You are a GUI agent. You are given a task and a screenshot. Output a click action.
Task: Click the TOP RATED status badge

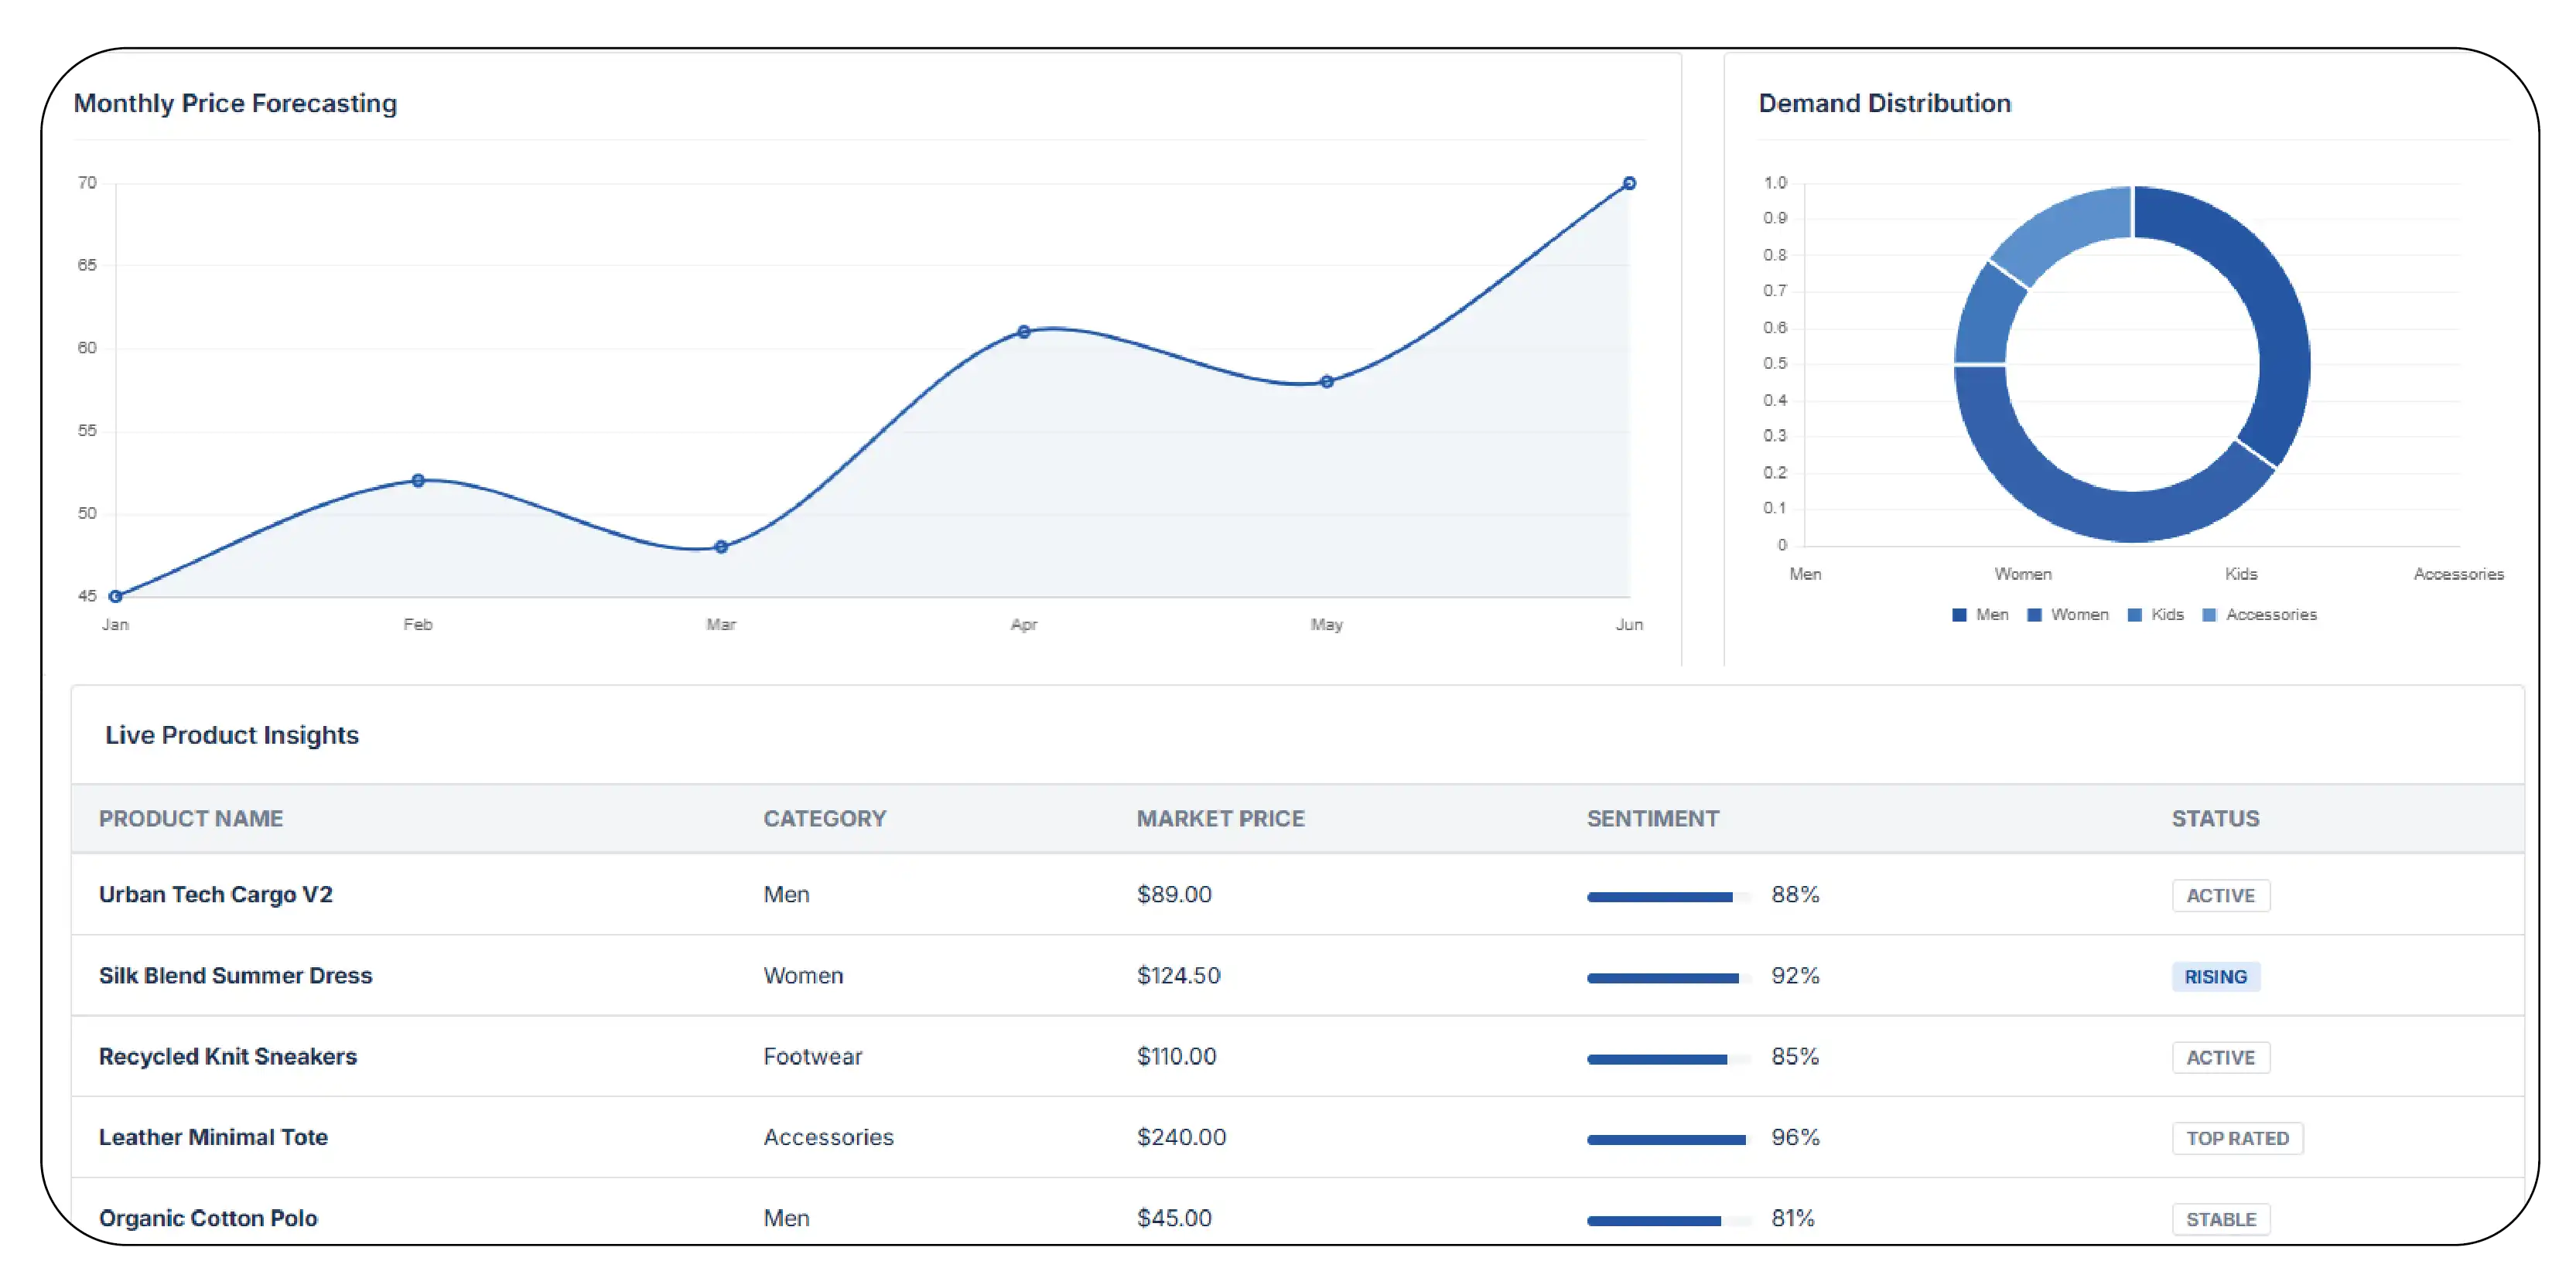pos(2237,1138)
